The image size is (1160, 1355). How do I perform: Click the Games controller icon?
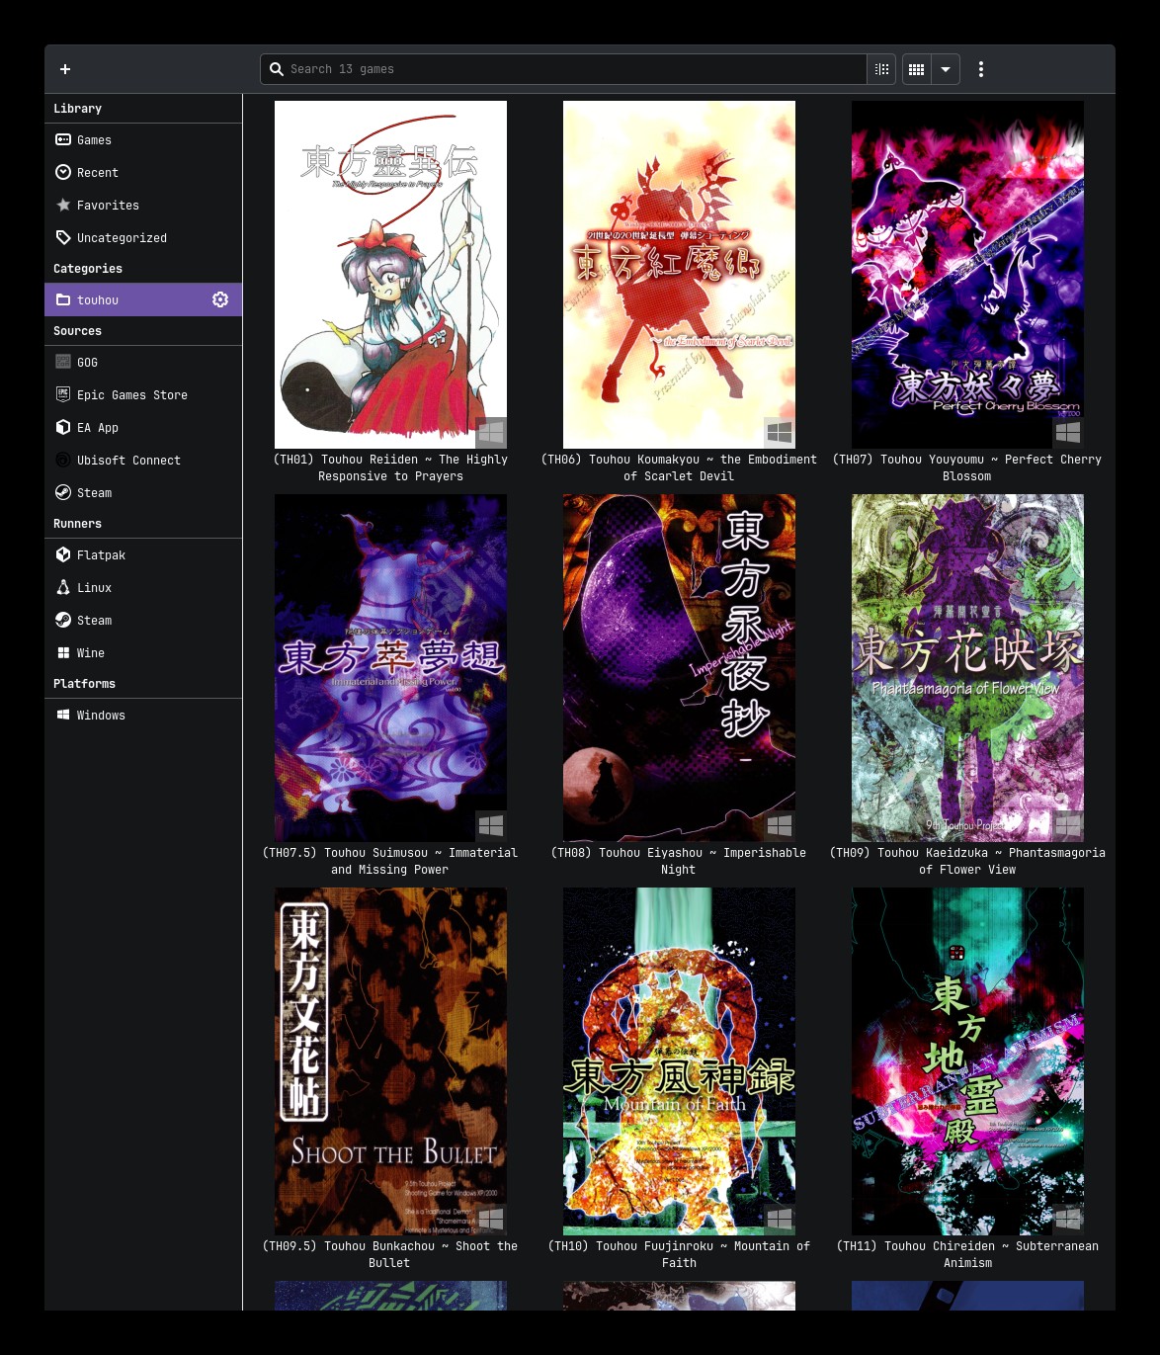point(63,140)
